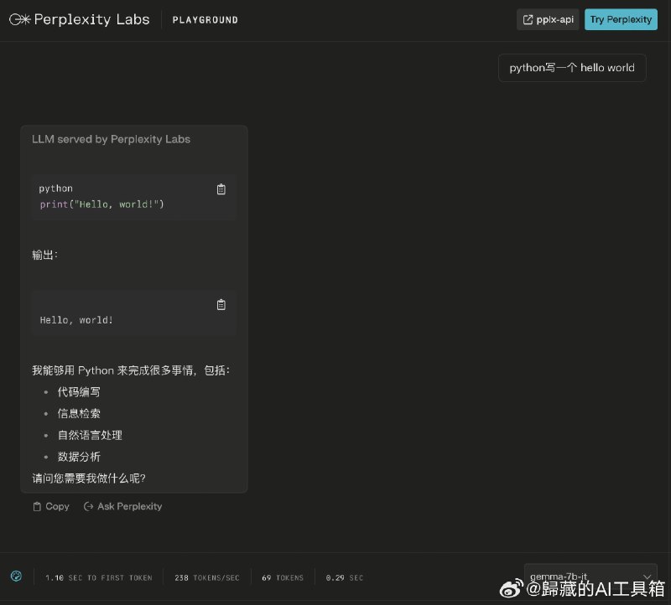Screen dimensions: 671x605
Task: Copy the Hello, world! output block
Action: [x=221, y=304]
